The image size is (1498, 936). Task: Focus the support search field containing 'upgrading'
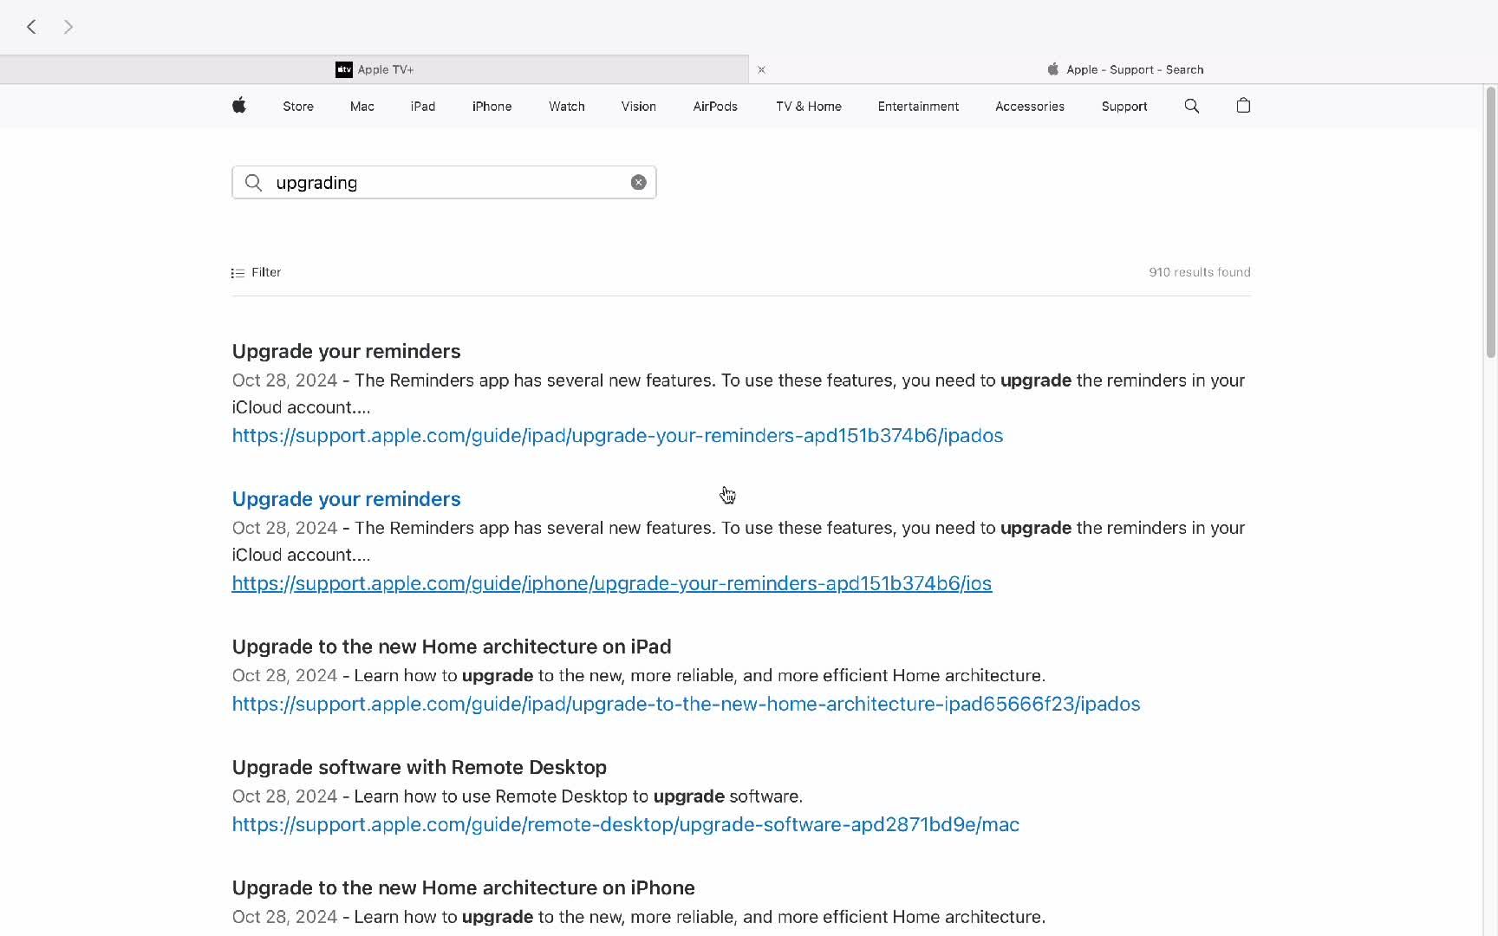(444, 182)
